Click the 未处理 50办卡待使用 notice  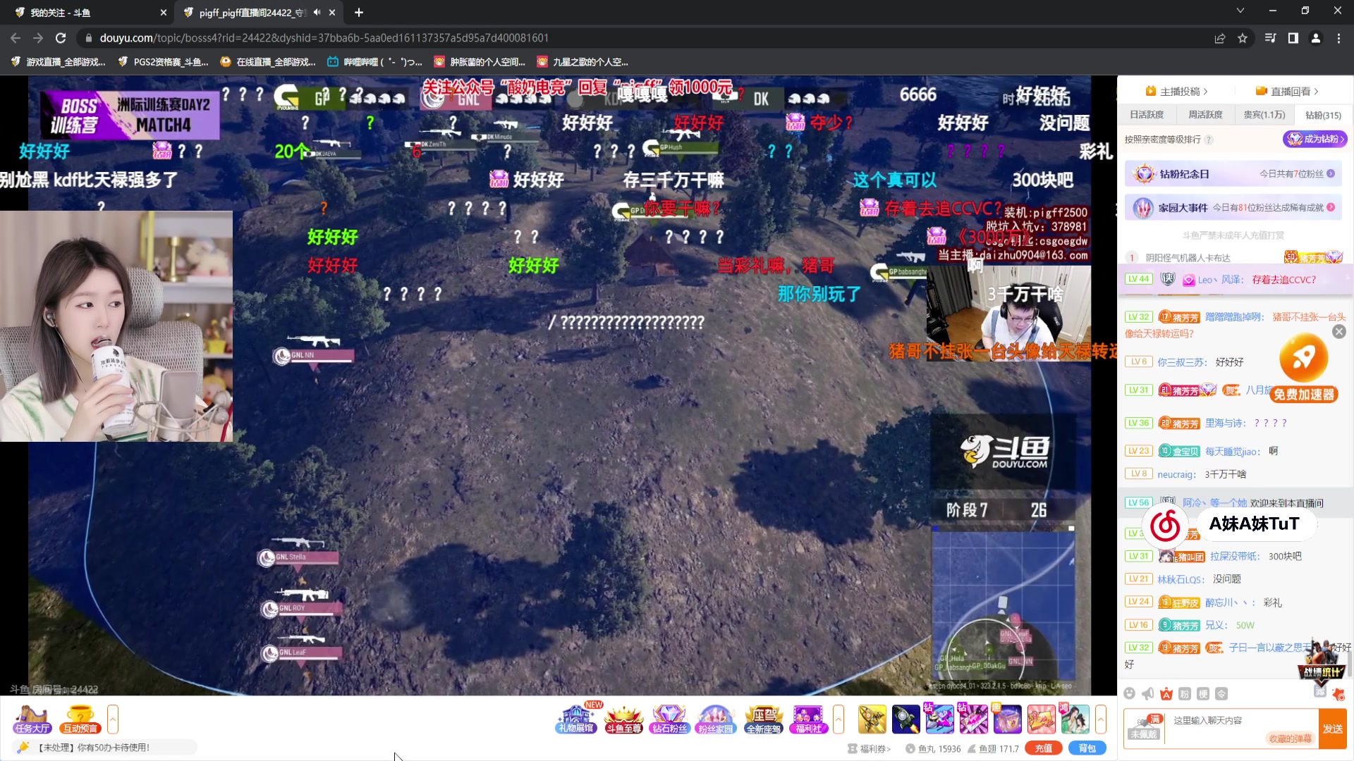(106, 748)
